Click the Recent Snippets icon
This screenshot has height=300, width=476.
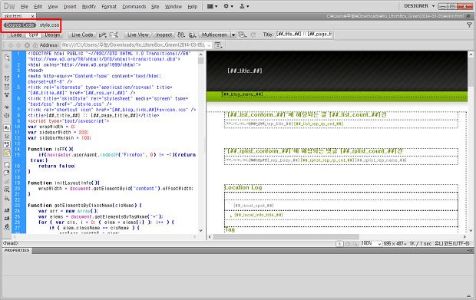[7, 190]
